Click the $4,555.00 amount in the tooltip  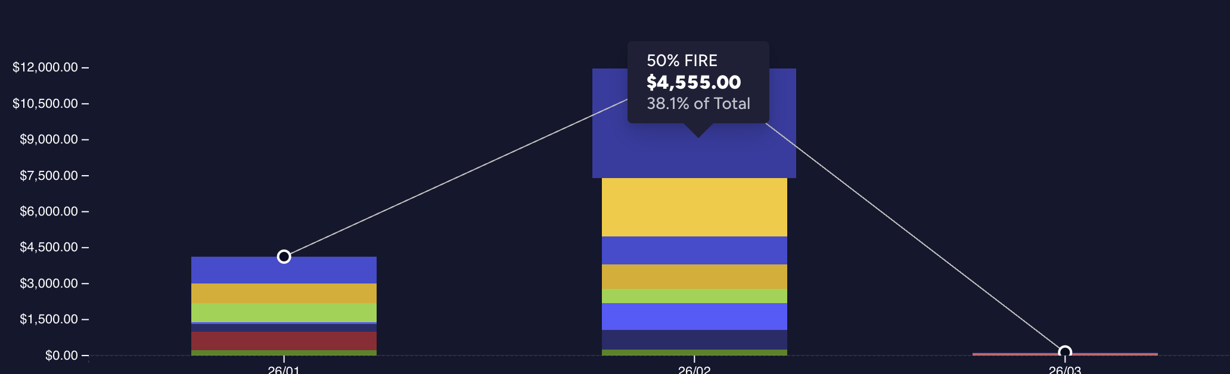click(694, 82)
